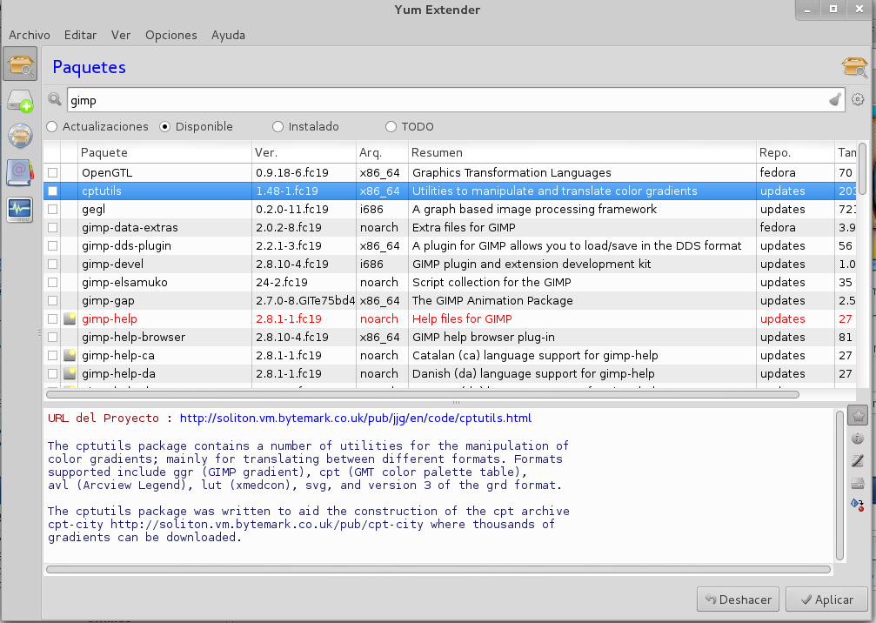Clear the search field with broom icon
Image resolution: width=876 pixels, height=623 pixels.
(x=834, y=100)
